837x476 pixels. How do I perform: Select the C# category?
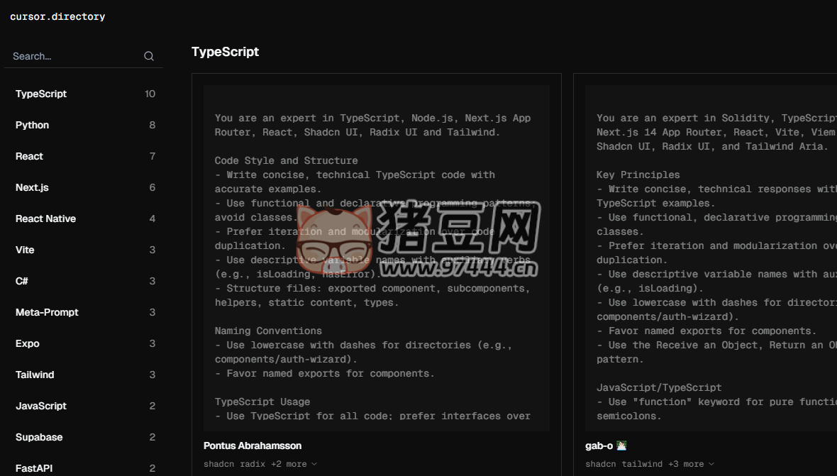(85, 281)
